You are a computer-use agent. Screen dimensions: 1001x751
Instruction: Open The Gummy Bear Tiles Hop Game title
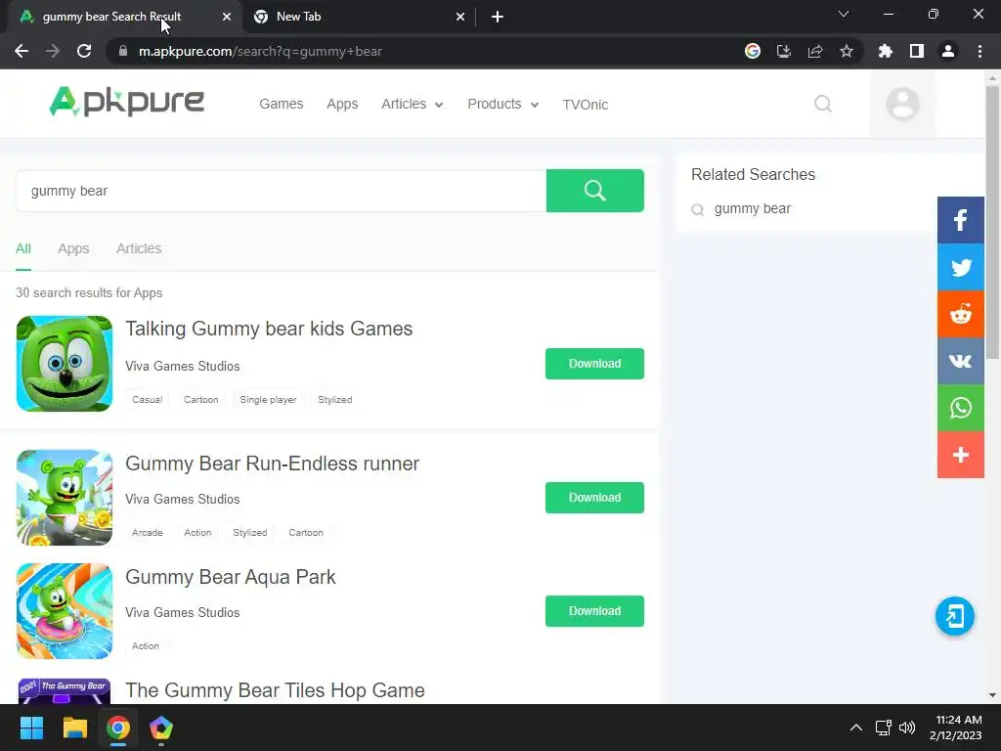pyautogui.click(x=275, y=690)
